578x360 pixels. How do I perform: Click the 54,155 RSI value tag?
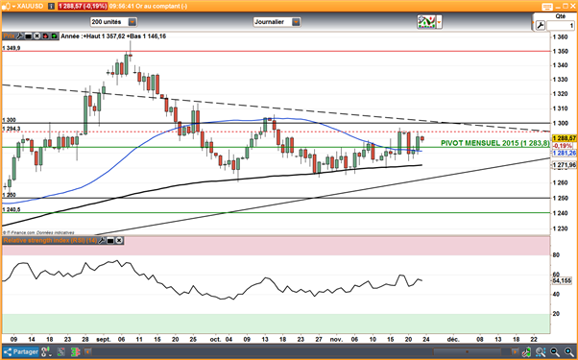pyautogui.click(x=562, y=280)
